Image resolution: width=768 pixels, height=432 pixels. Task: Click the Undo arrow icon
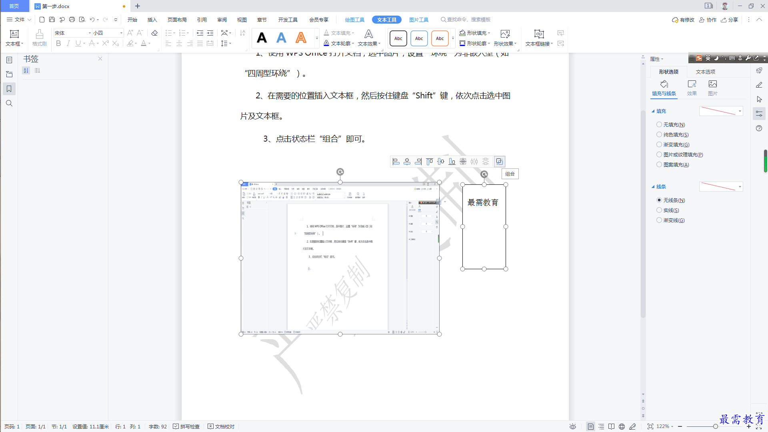click(x=92, y=20)
